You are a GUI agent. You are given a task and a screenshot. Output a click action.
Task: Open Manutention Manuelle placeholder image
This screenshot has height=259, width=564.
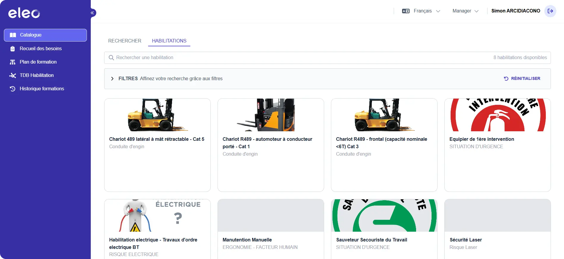click(271, 216)
